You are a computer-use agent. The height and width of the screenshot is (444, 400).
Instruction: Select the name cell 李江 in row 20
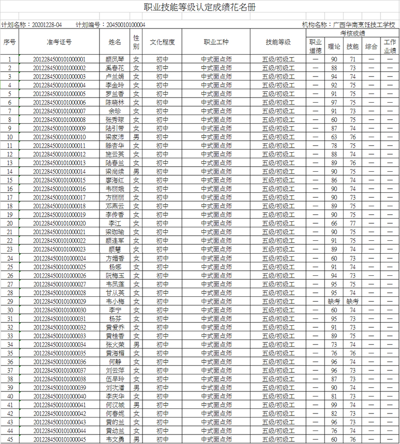click(x=115, y=223)
